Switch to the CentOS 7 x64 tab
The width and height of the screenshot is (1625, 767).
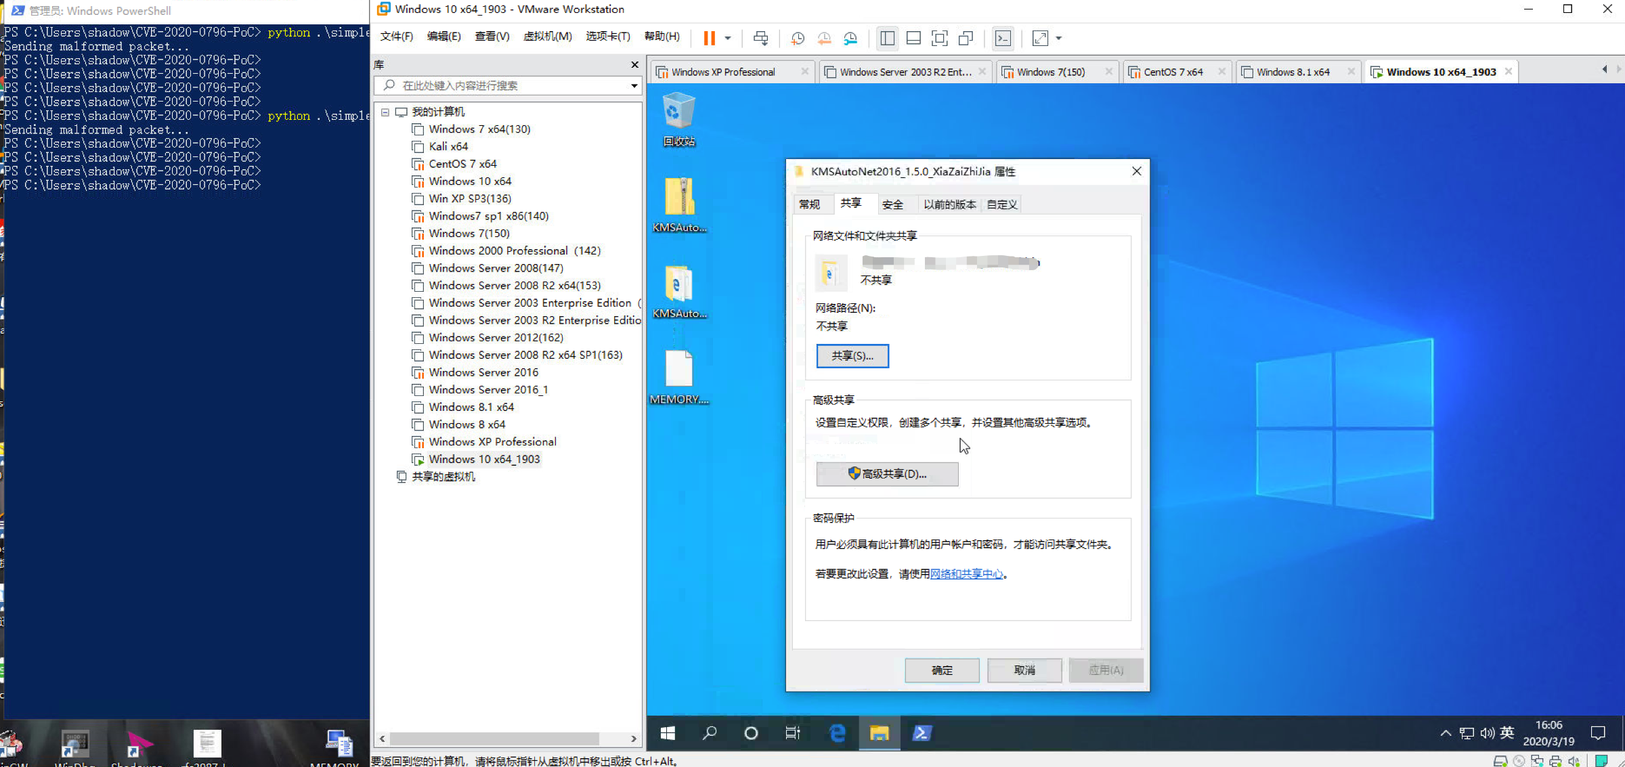point(1177,72)
